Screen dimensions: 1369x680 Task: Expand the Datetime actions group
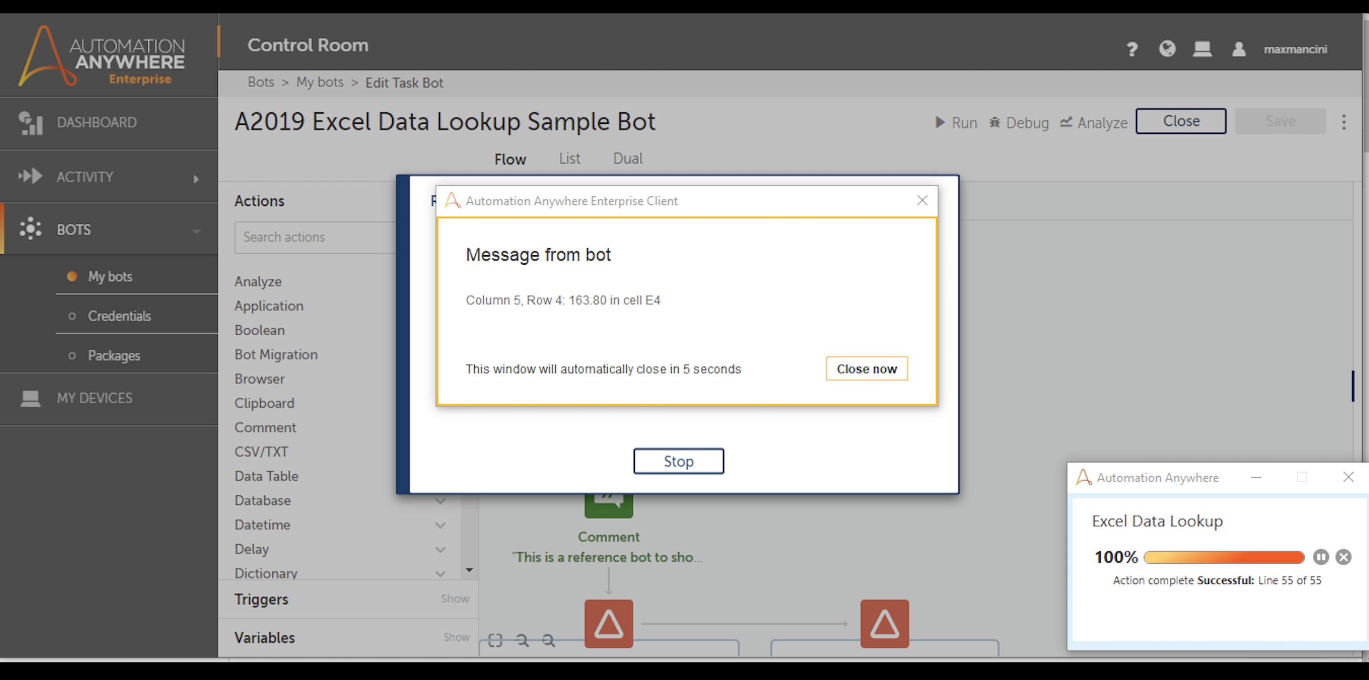[x=440, y=525]
